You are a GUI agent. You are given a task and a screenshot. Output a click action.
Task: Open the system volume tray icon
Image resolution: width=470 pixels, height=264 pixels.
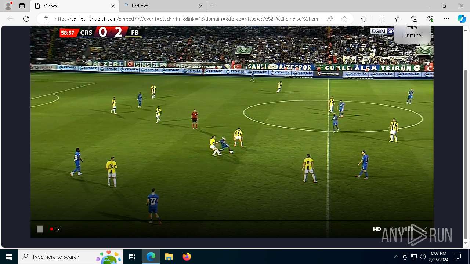(423, 257)
